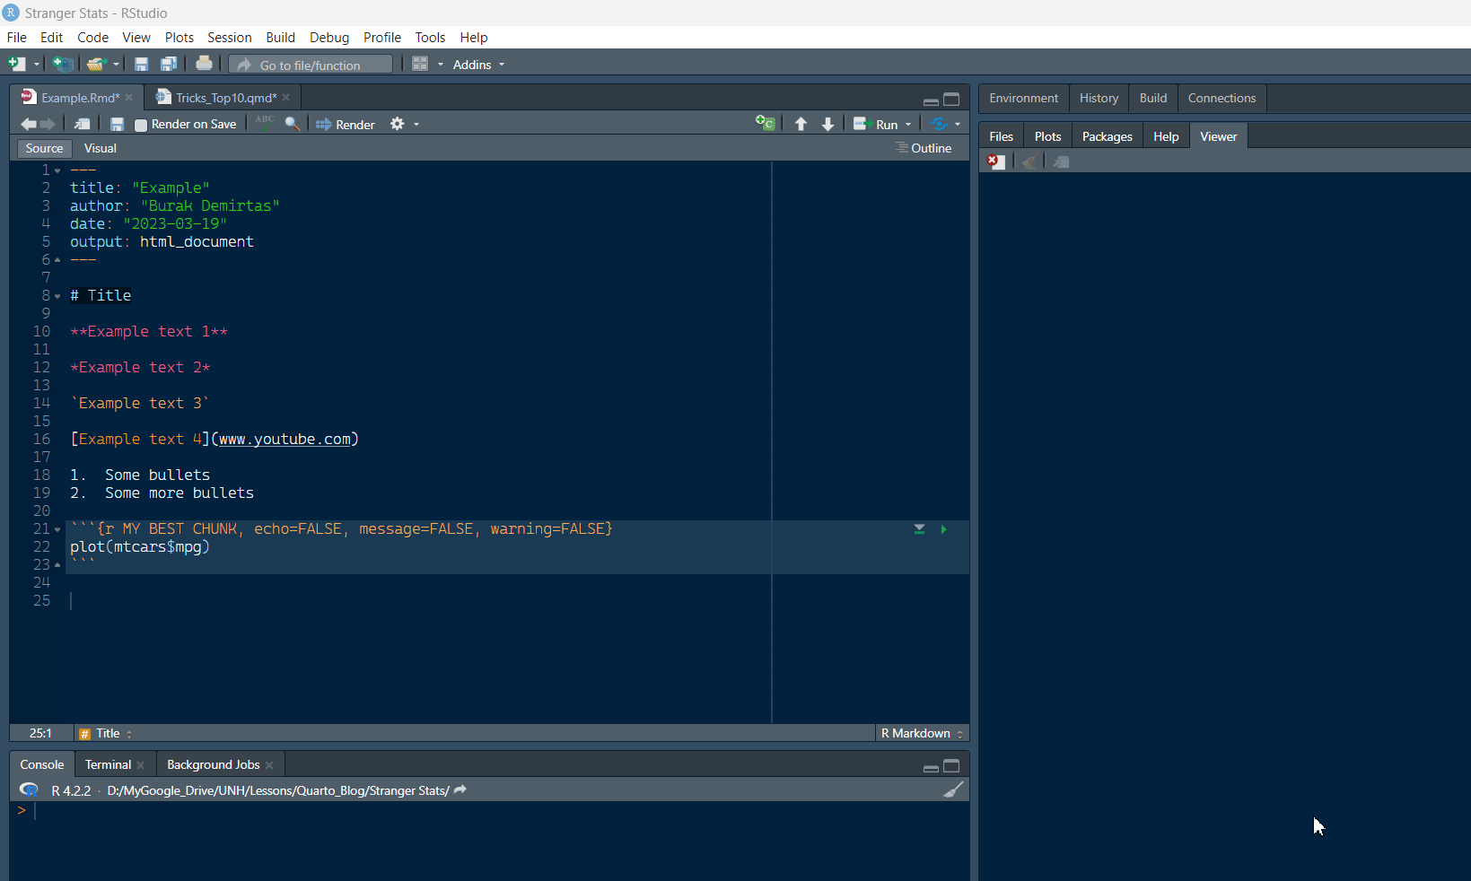Select the Environment tab
The width and height of the screenshot is (1471, 881).
[1023, 98]
